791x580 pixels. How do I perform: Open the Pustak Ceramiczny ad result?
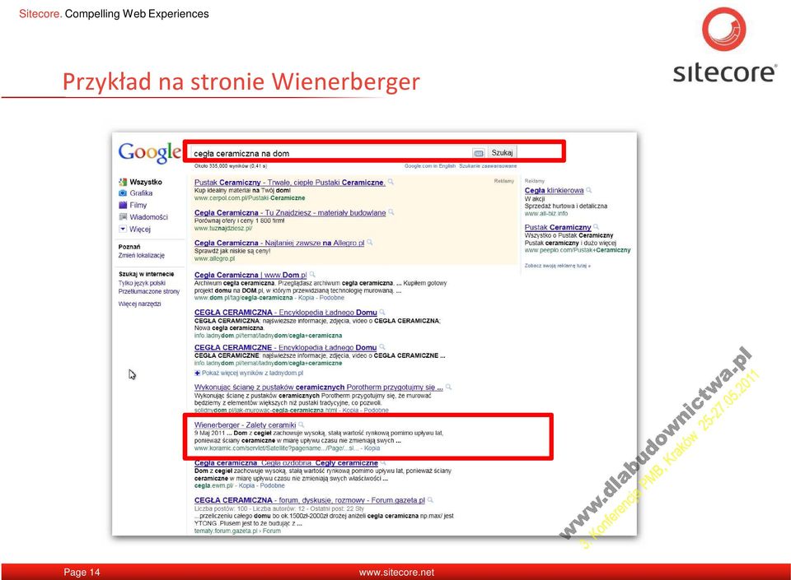(289, 183)
